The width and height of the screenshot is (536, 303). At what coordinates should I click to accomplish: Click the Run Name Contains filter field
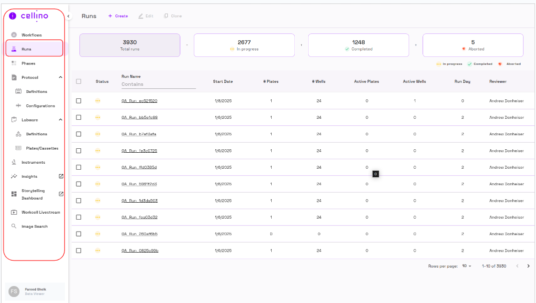point(158,85)
